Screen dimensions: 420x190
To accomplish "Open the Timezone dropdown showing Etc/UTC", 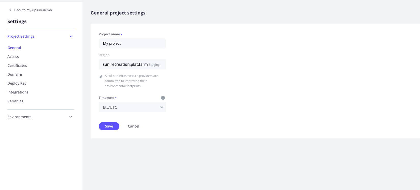I will pos(132,107).
